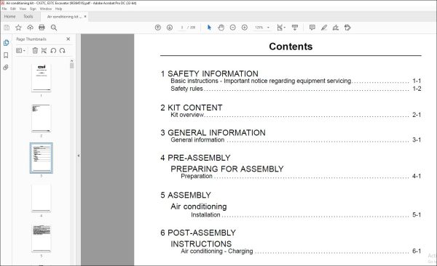The width and height of the screenshot is (437, 266).
Task: Close the Page Thumbnails panel
Action: point(68,39)
